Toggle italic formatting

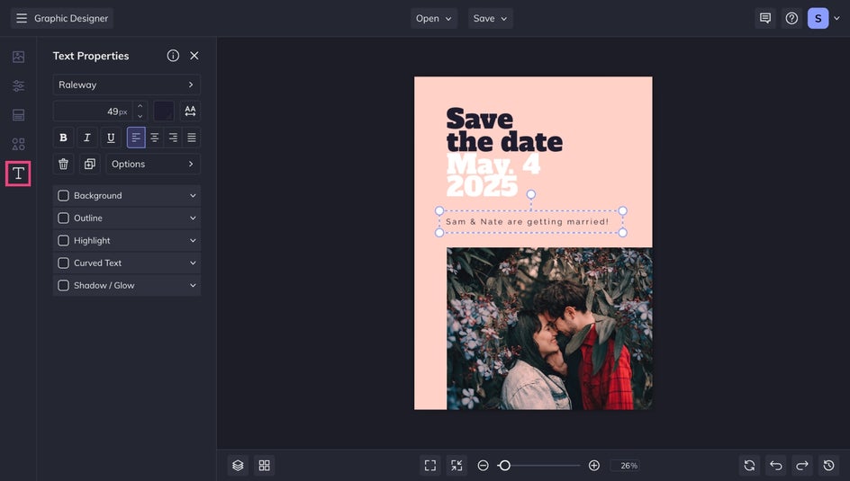click(x=86, y=138)
